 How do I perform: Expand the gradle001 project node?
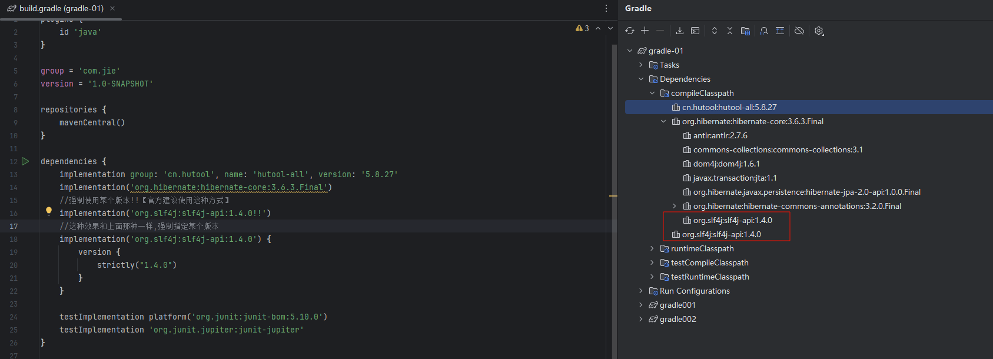click(641, 305)
